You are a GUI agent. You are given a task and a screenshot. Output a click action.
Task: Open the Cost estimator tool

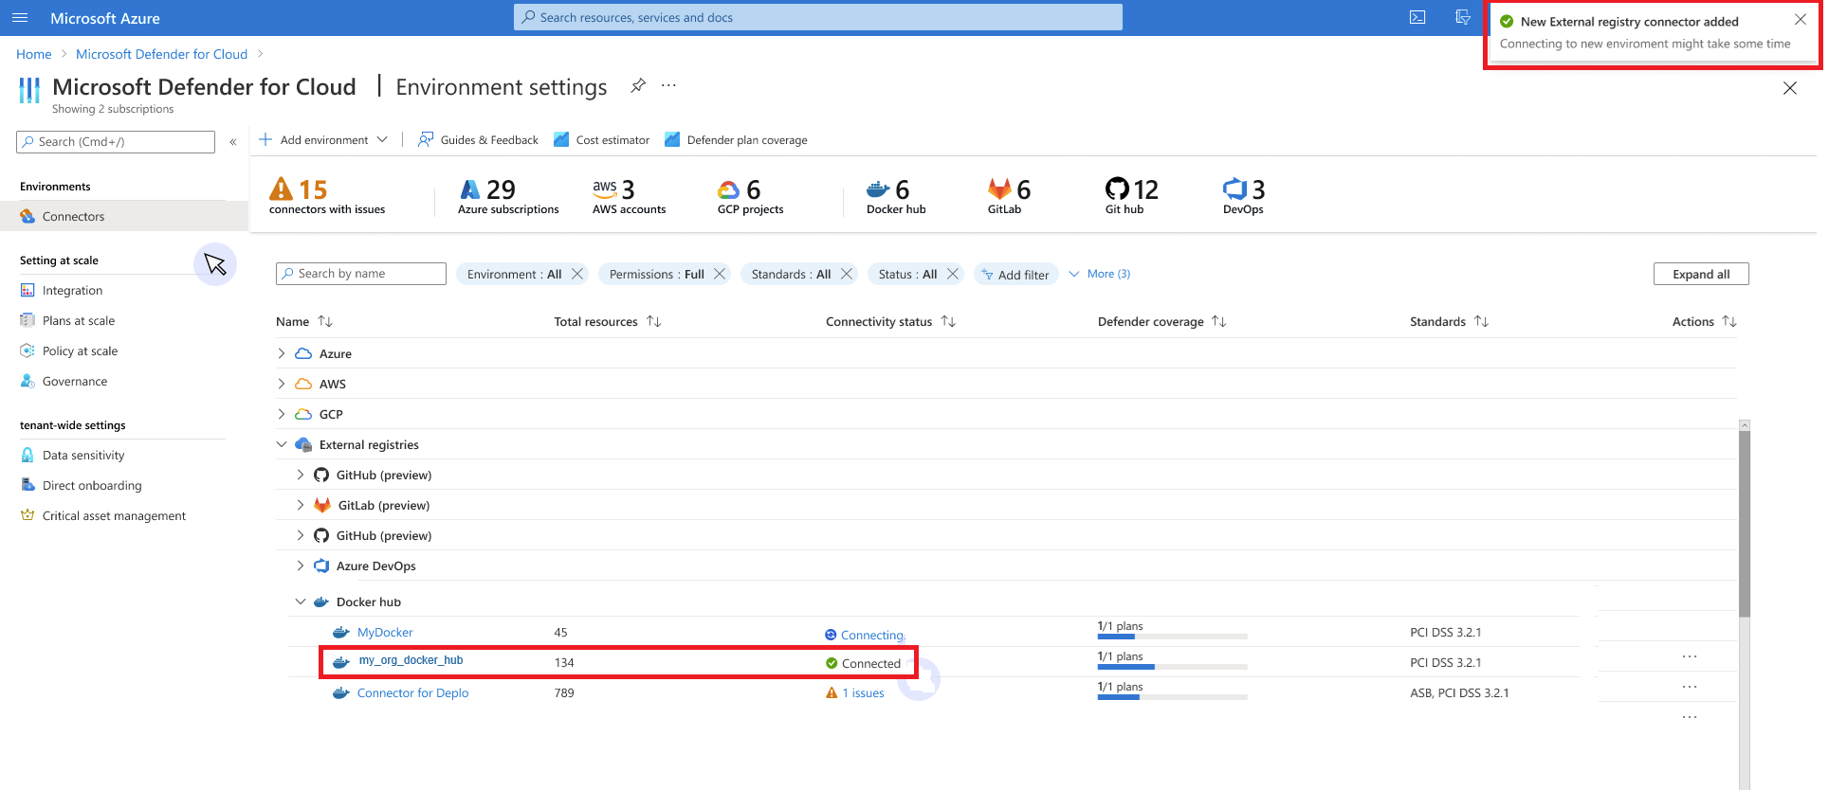point(602,140)
